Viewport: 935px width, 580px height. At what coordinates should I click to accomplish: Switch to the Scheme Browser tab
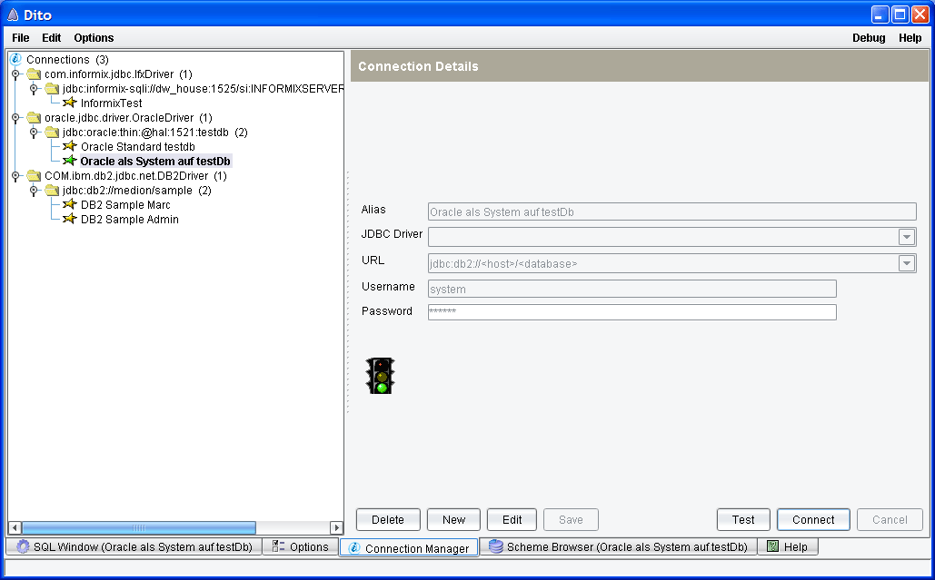(618, 547)
